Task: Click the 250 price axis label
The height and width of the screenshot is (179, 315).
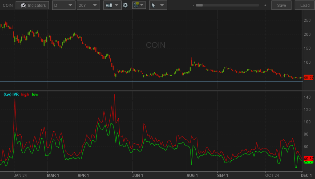Action: tap(307, 20)
